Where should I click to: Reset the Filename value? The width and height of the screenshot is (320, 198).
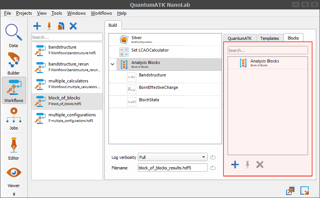point(213,168)
